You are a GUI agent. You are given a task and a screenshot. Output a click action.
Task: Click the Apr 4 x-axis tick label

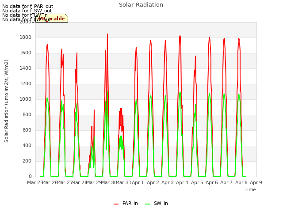pyautogui.click(x=182, y=182)
